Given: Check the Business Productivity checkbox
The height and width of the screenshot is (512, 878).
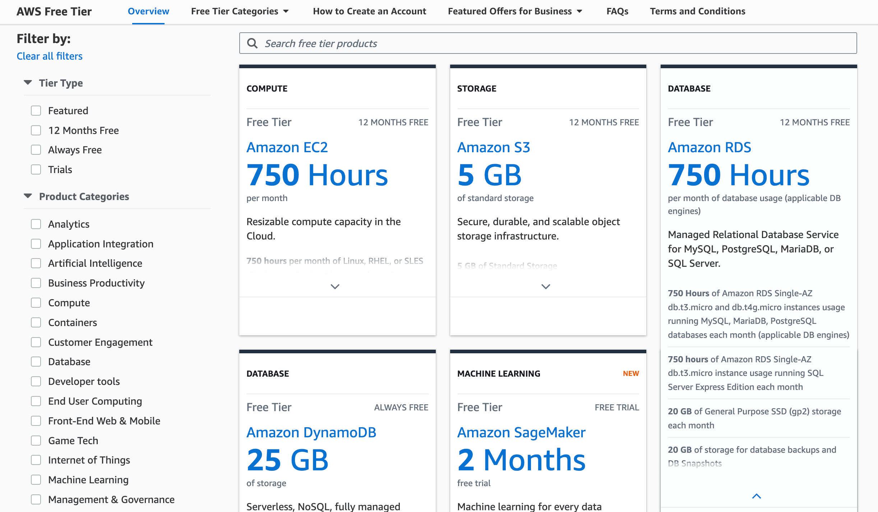Looking at the screenshot, I should pos(36,283).
